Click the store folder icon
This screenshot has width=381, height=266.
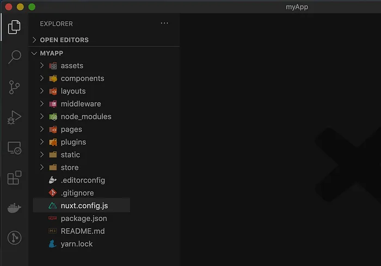(53, 168)
